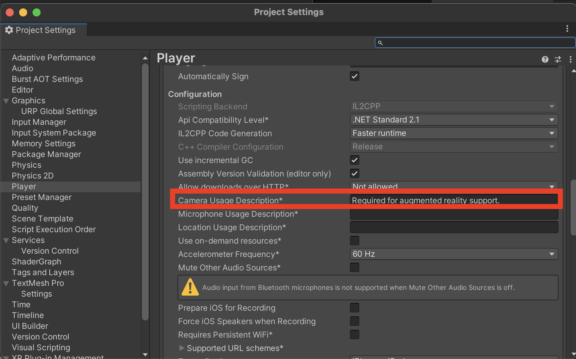This screenshot has height=359, width=576.
Task: Collapse the Graphics tree arrow
Action: point(6,101)
